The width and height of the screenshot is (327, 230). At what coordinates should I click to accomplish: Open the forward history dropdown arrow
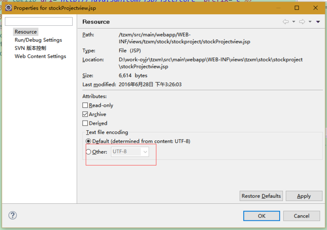tap(310, 22)
